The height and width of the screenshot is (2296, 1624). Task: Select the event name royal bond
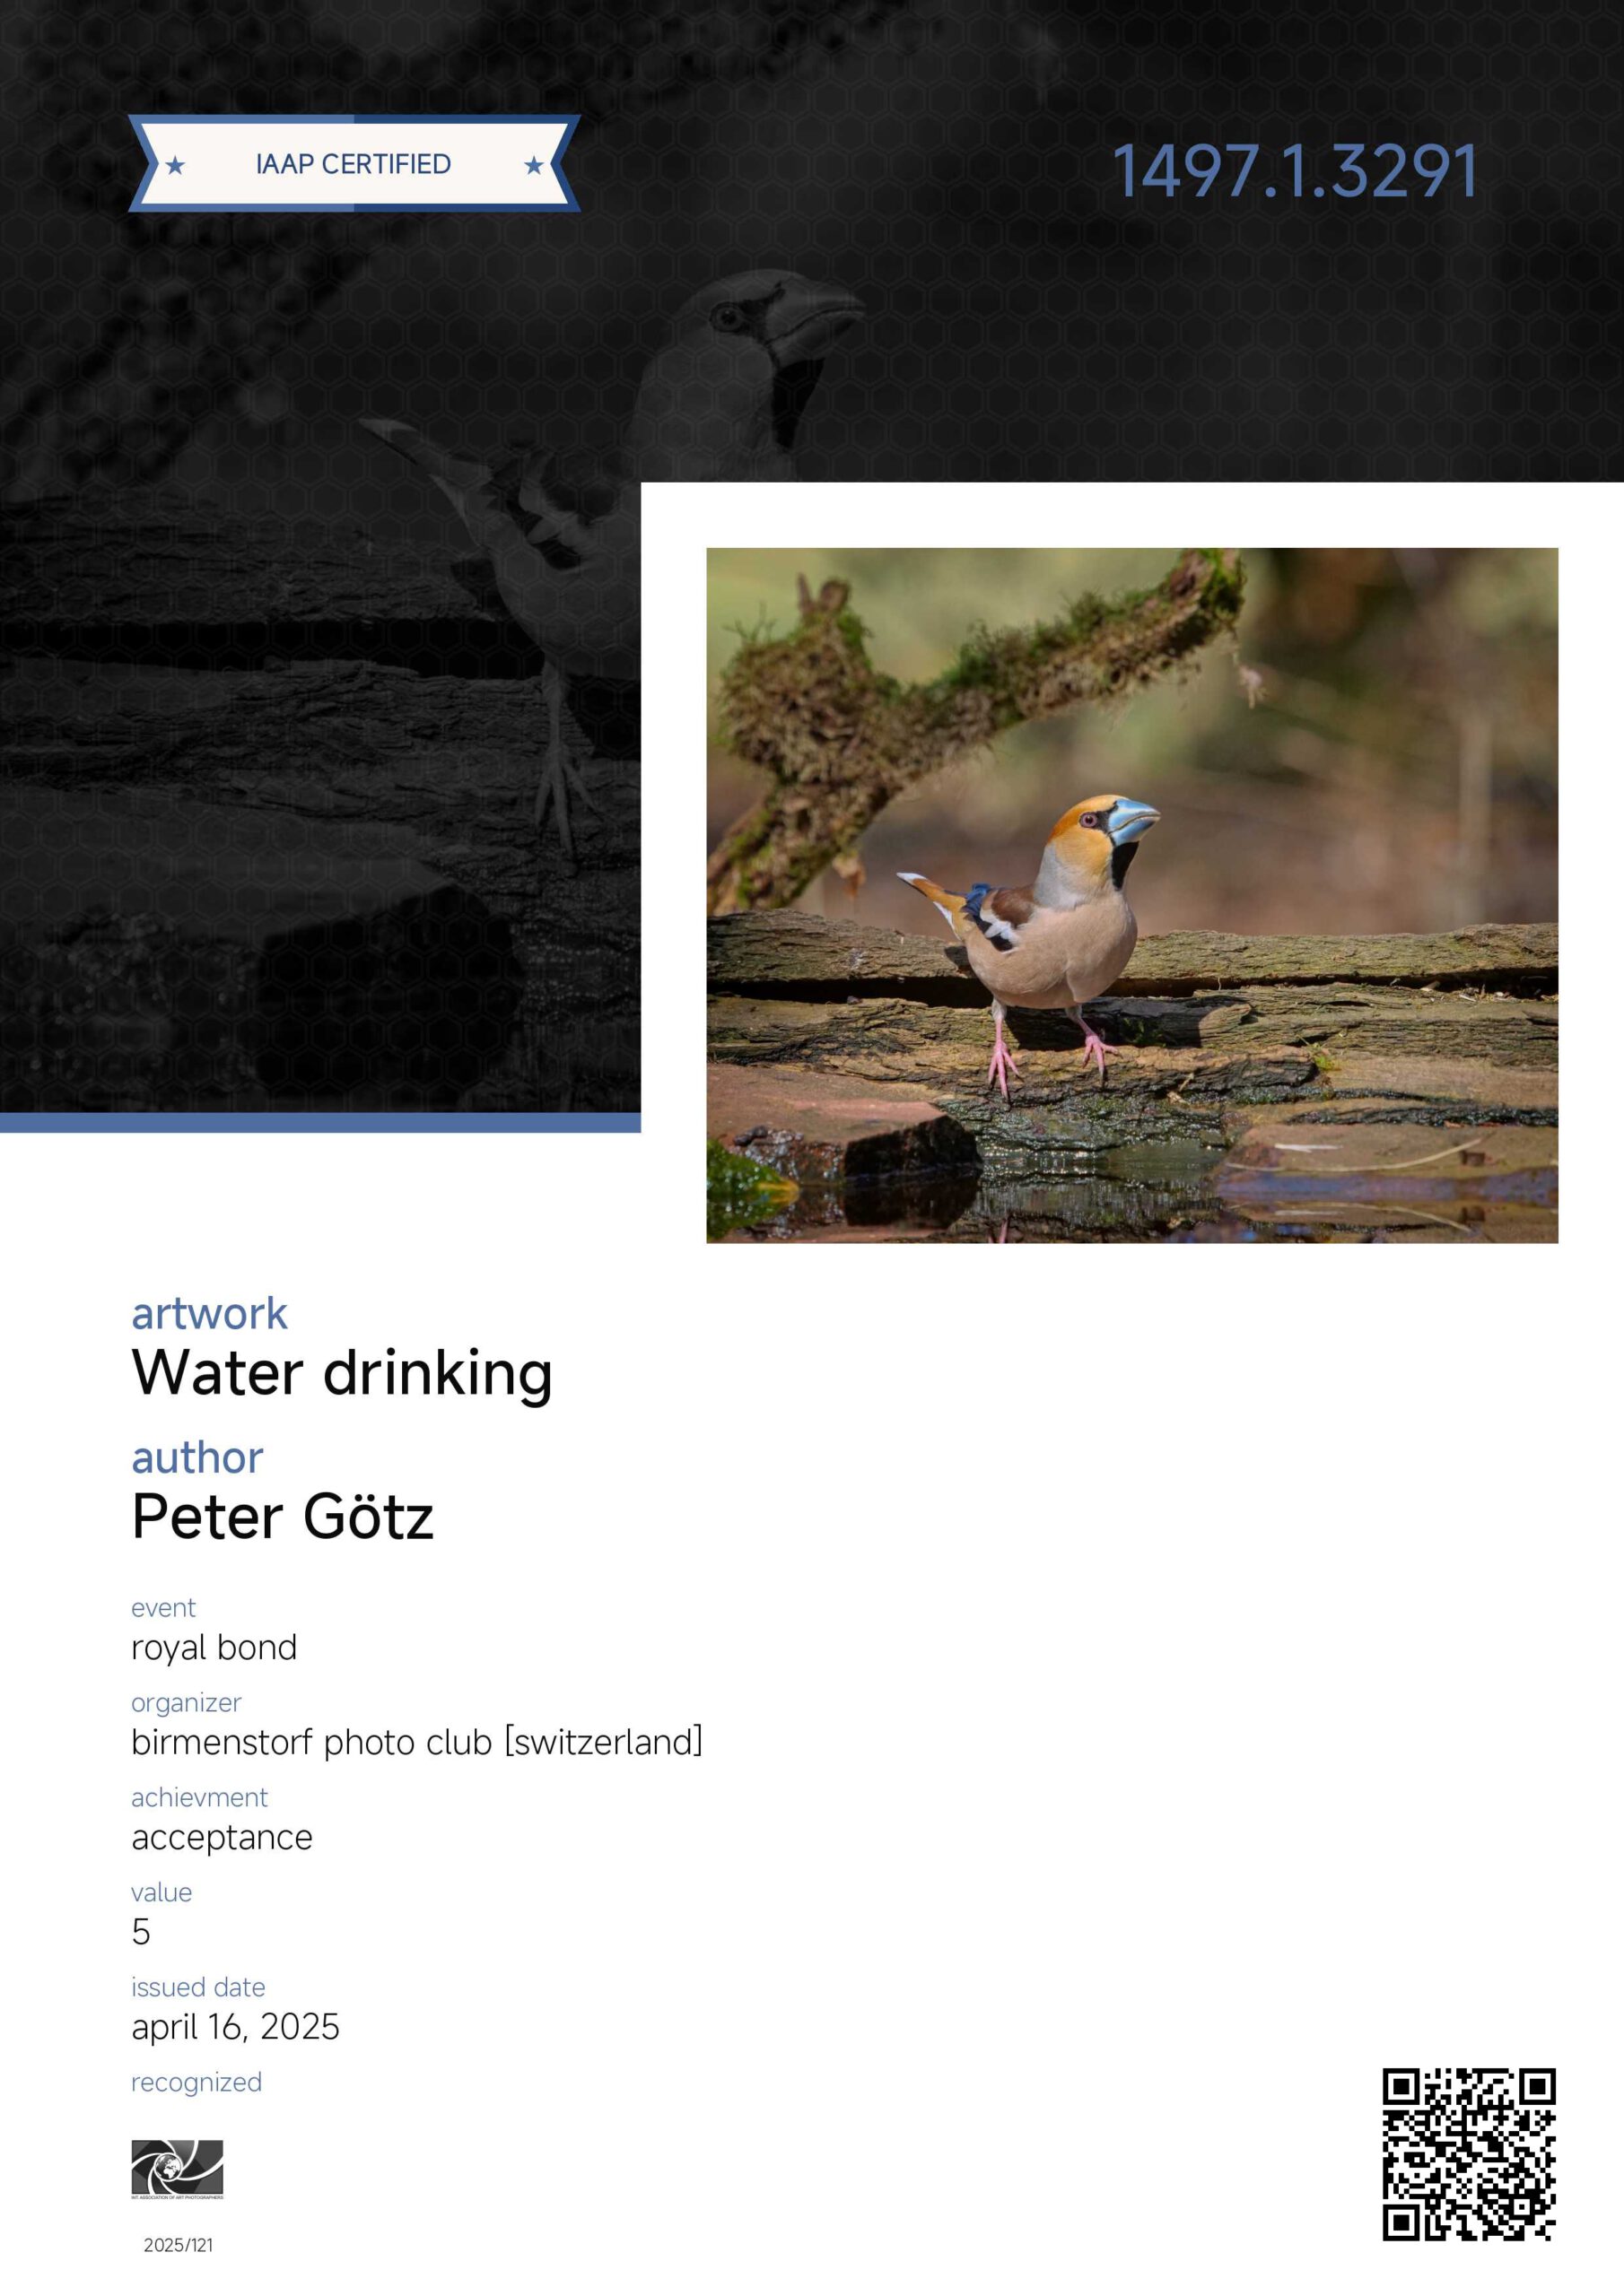pos(214,1647)
